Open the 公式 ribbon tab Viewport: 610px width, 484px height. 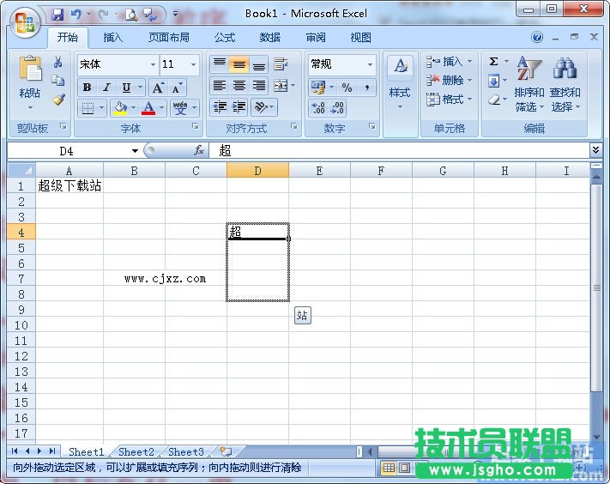click(x=225, y=38)
